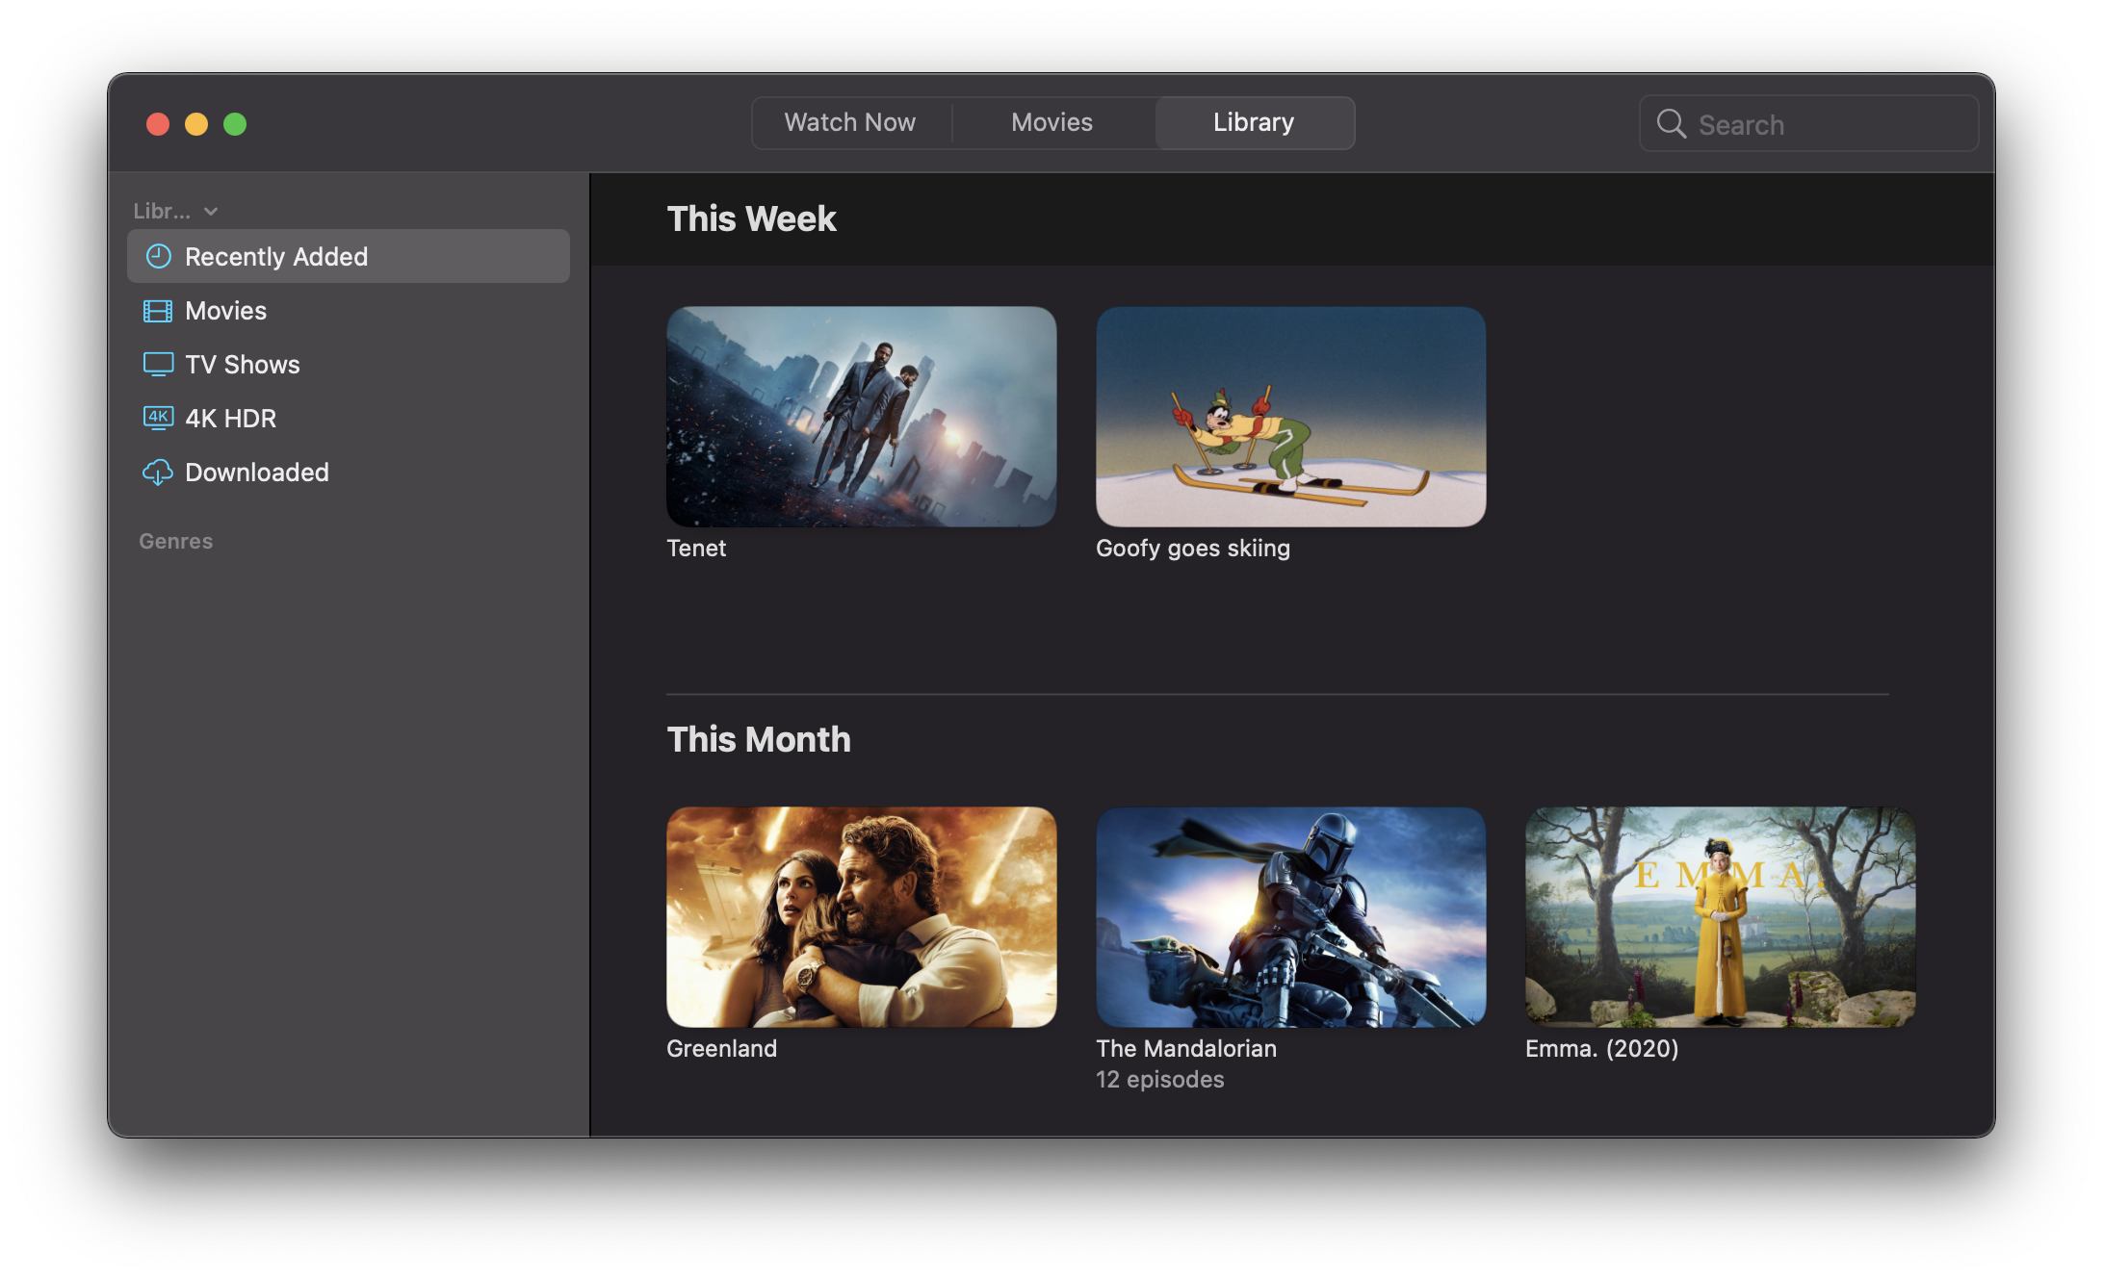The height and width of the screenshot is (1280, 2103).
Task: Click the 4K HDR badge icon
Action: (158, 418)
